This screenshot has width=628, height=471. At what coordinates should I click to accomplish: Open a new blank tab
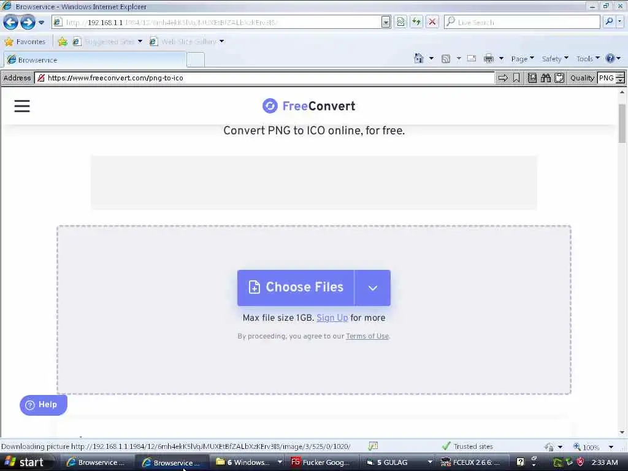point(196,60)
